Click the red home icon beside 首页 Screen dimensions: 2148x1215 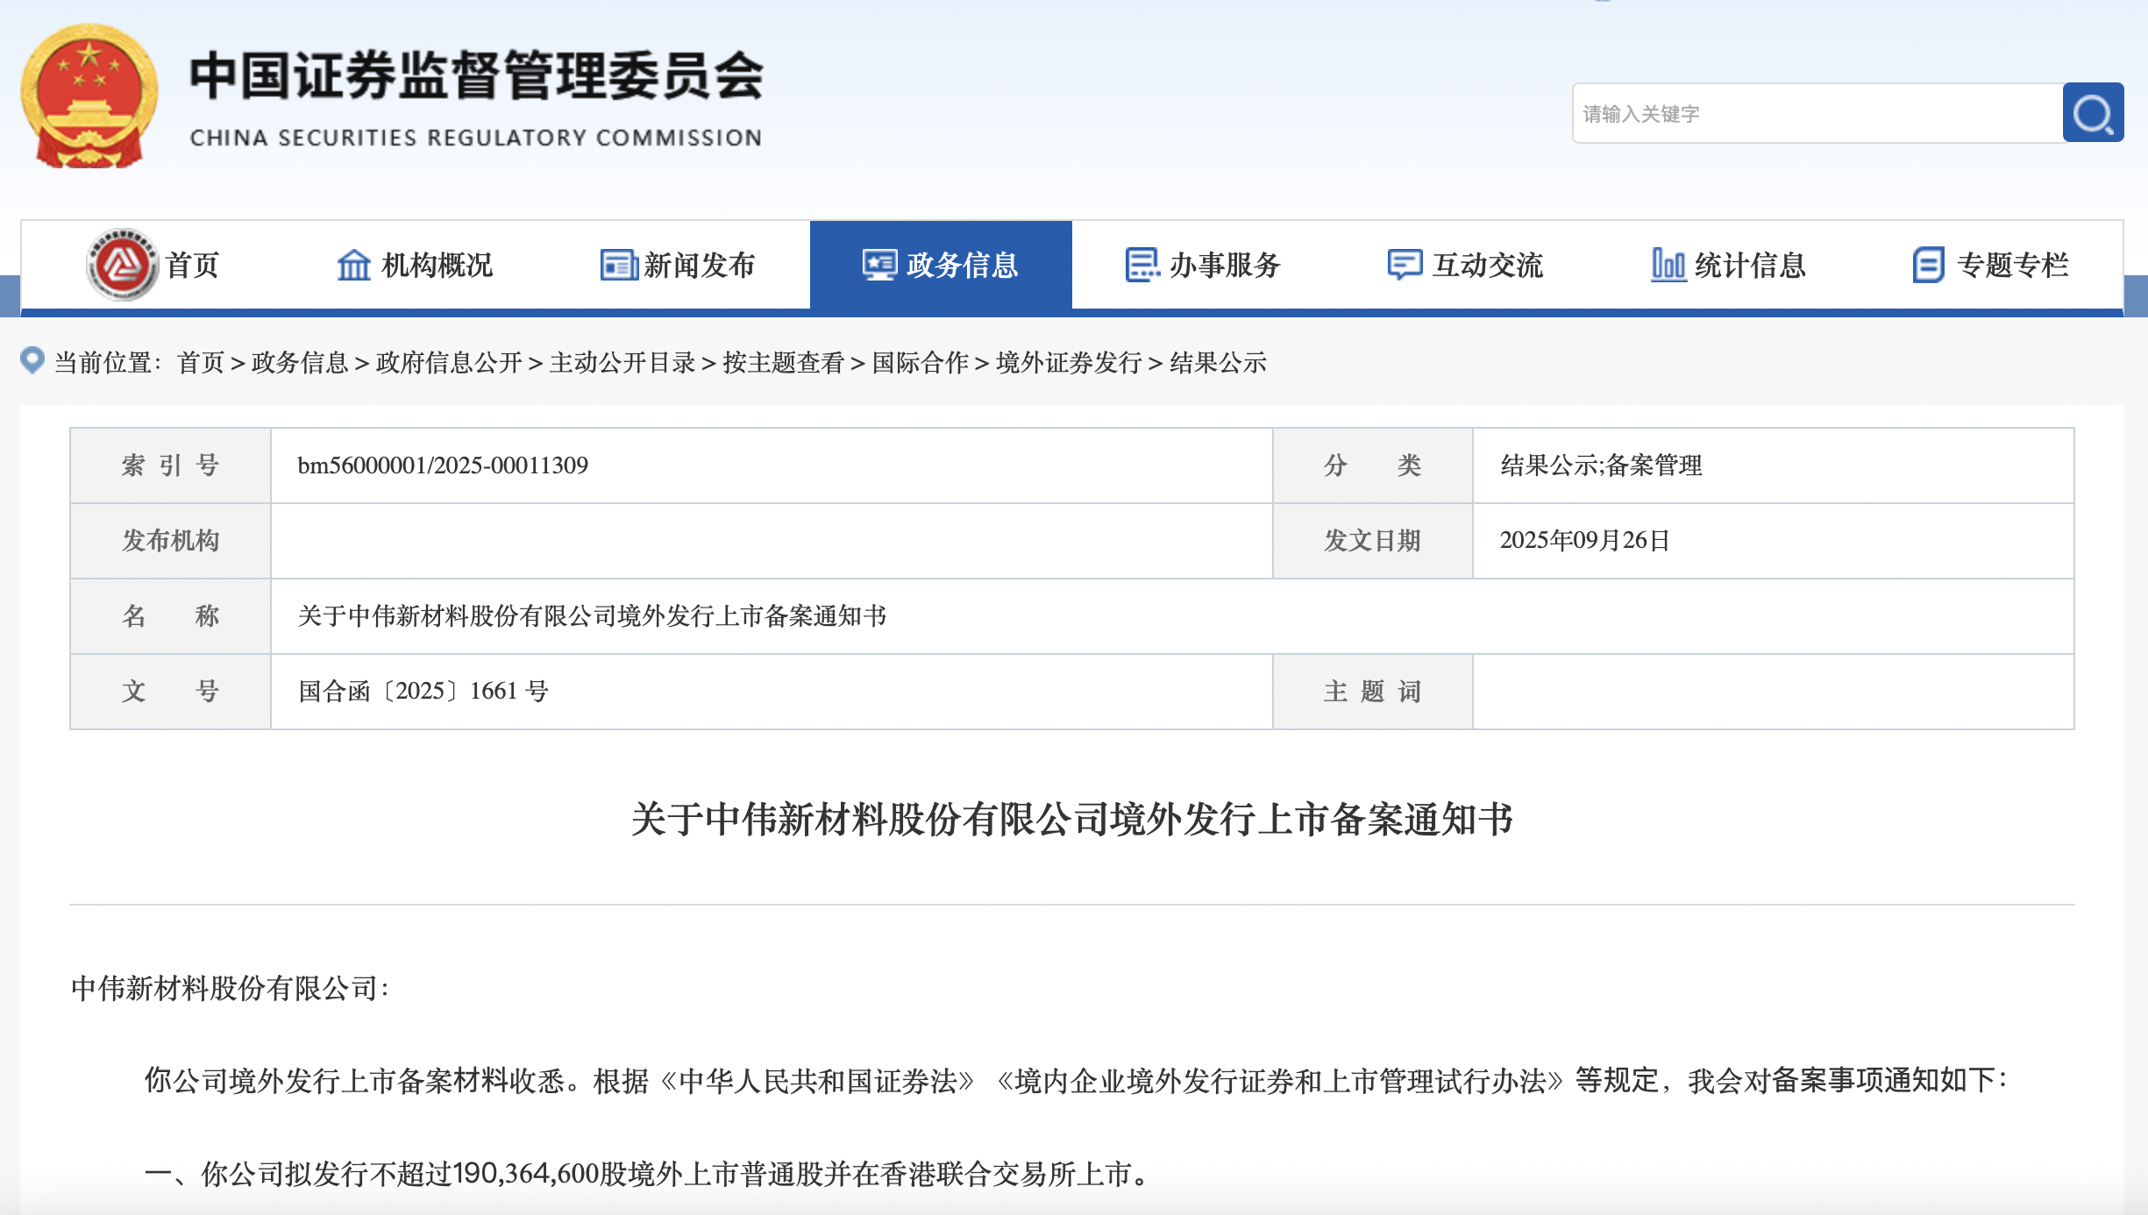click(122, 264)
